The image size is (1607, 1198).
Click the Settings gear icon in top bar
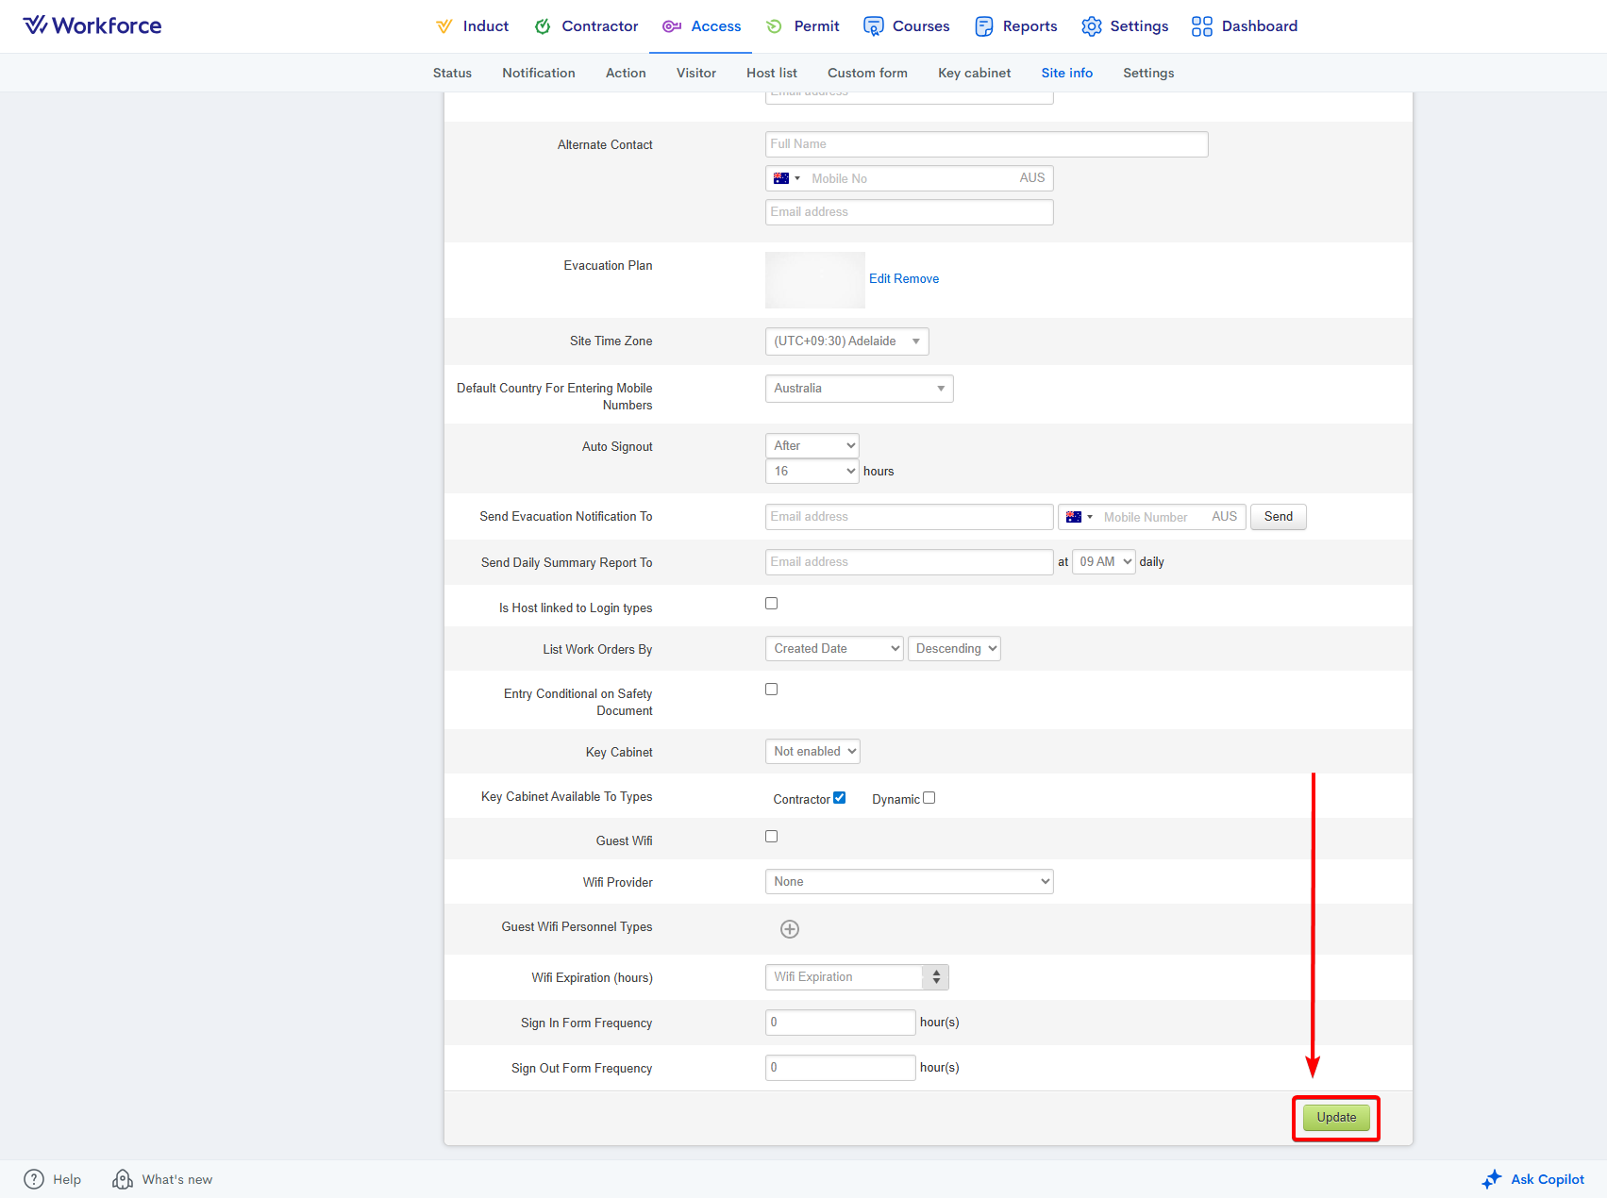1091,26
